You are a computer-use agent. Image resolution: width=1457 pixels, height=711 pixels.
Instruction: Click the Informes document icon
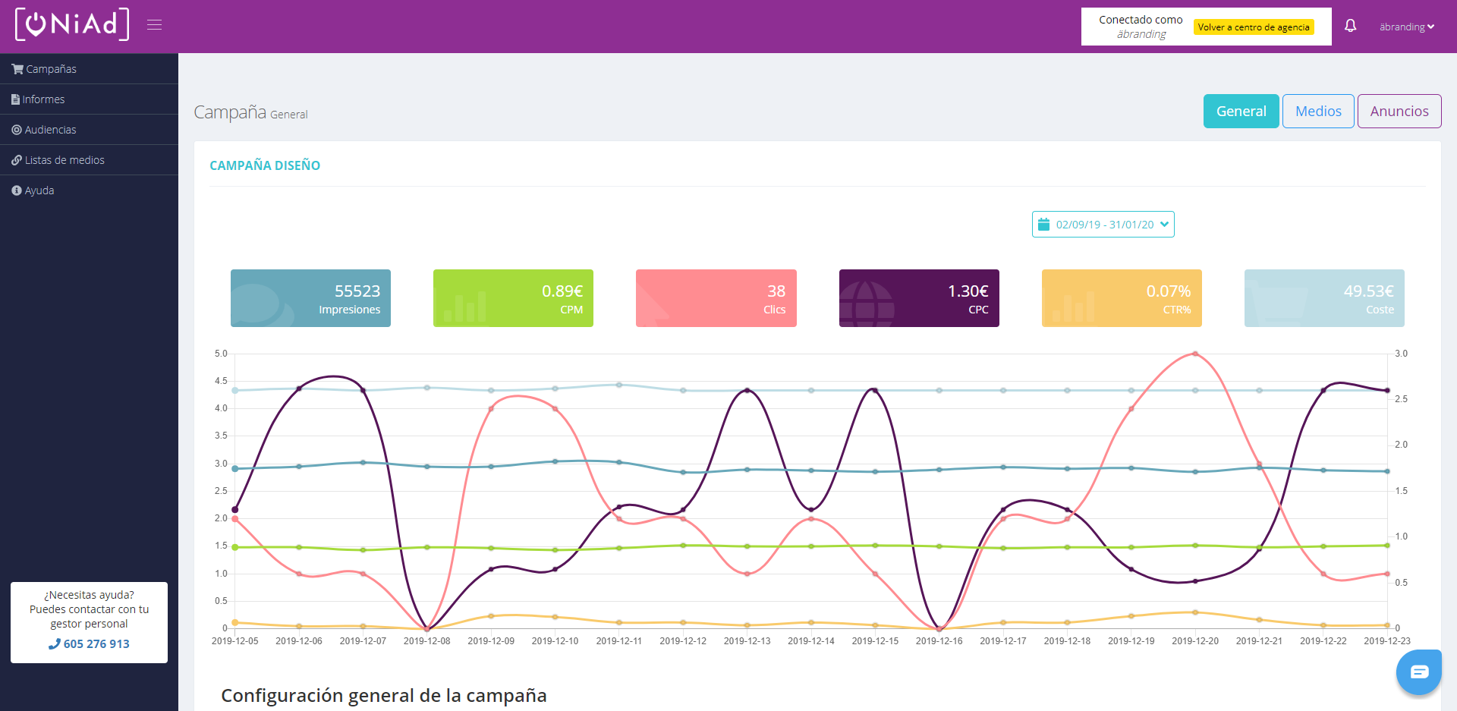[x=15, y=99]
